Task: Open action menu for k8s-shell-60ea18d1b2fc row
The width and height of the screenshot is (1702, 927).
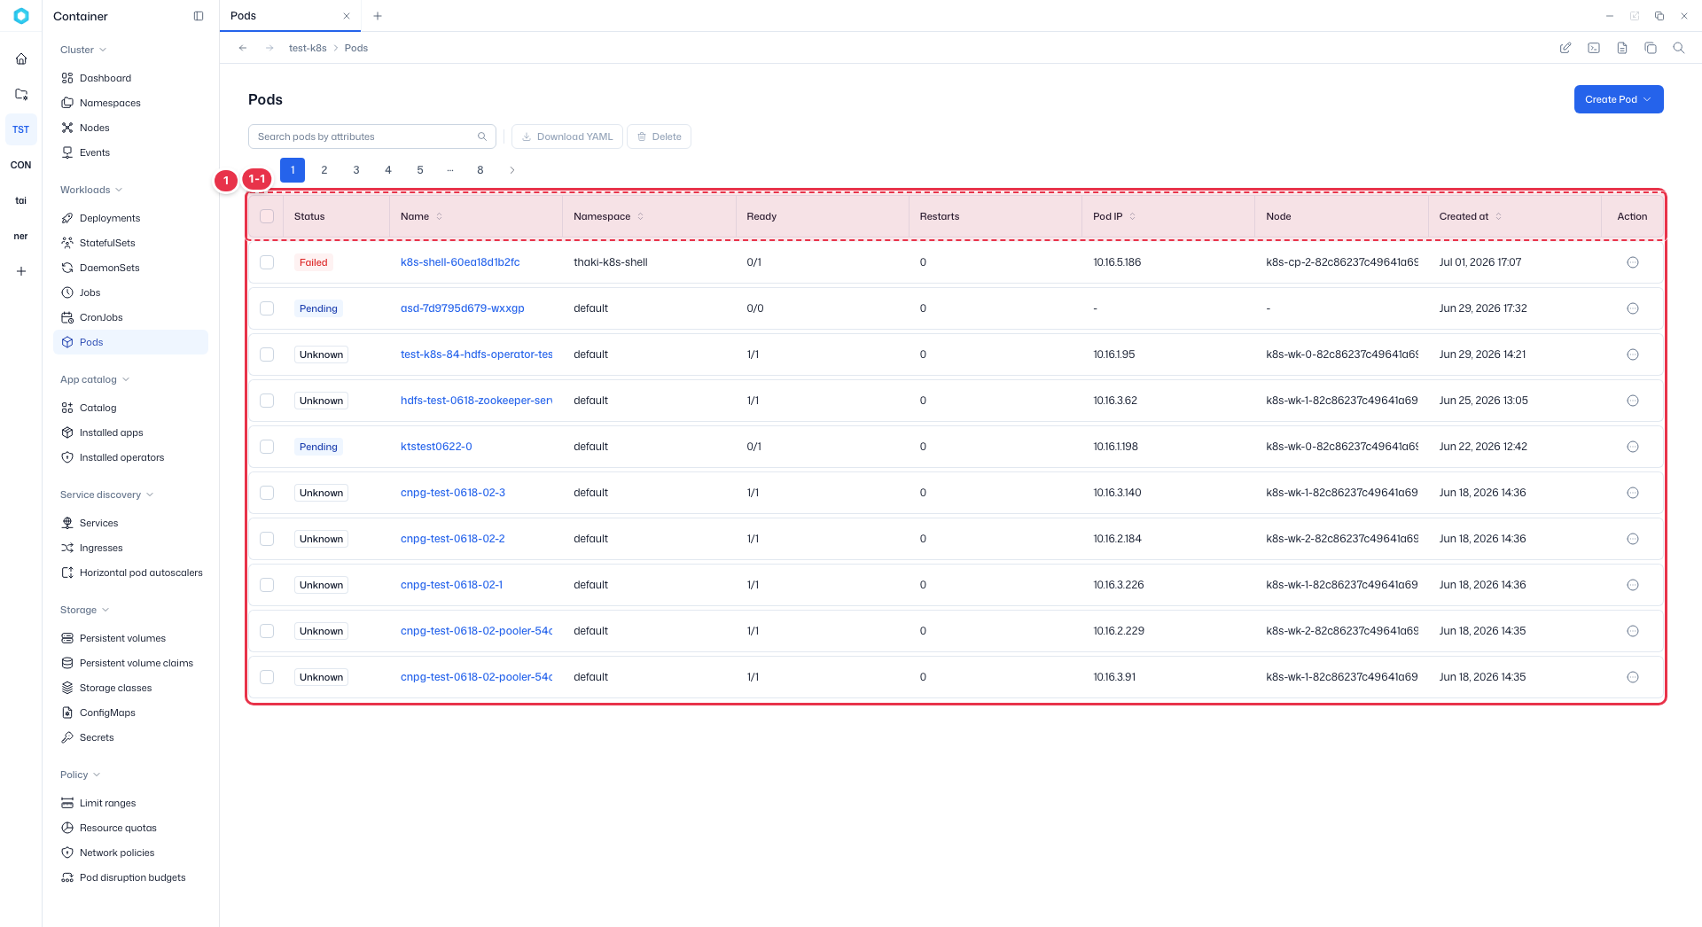Action: [1633, 262]
